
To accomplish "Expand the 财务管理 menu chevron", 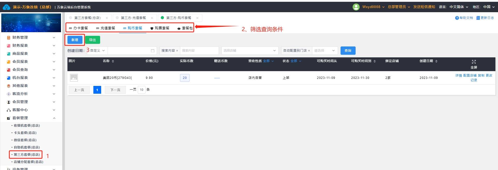I will click(x=54, y=38).
